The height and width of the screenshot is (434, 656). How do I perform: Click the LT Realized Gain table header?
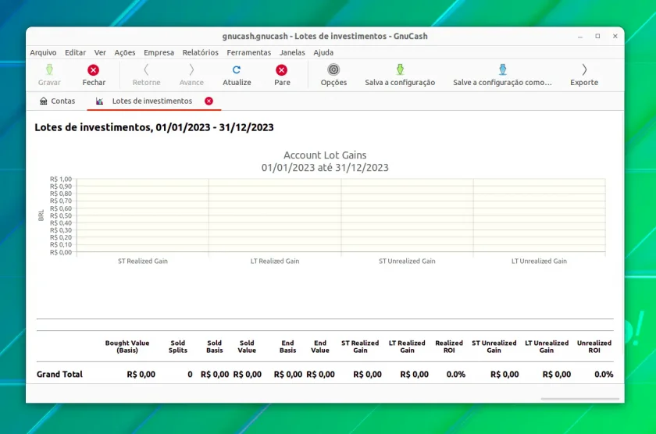(x=407, y=347)
